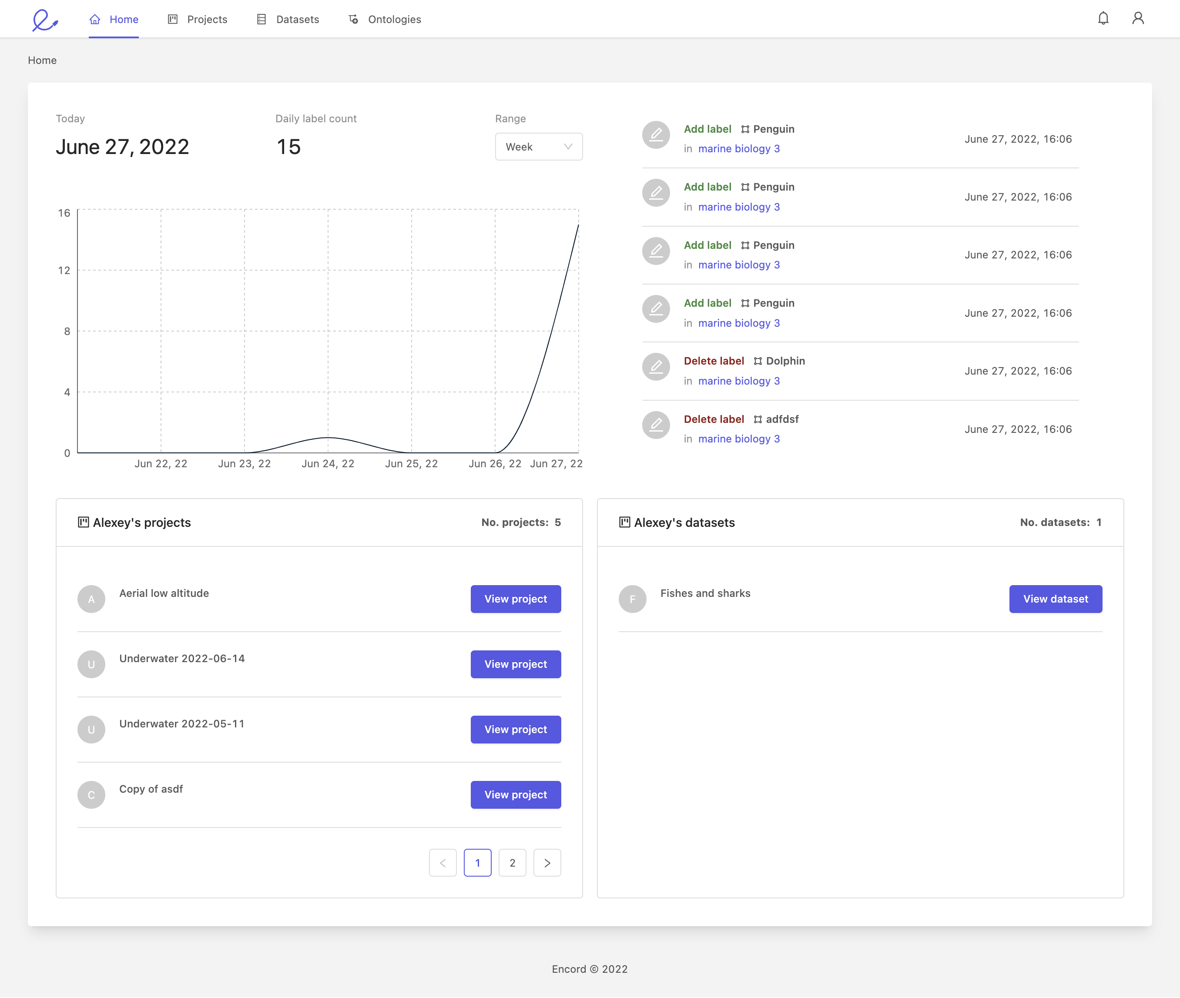The image size is (1180, 998).
Task: Open the Range dropdown showing Week
Action: pos(538,147)
